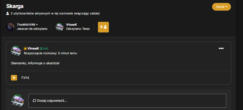Click the Skarga conversation title
Image resolution: width=243 pixels, height=110 pixels.
coord(15,6)
